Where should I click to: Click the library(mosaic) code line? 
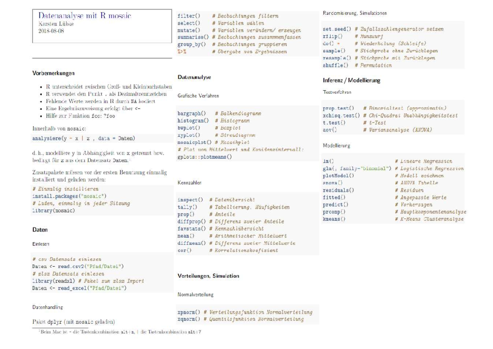click(x=53, y=210)
